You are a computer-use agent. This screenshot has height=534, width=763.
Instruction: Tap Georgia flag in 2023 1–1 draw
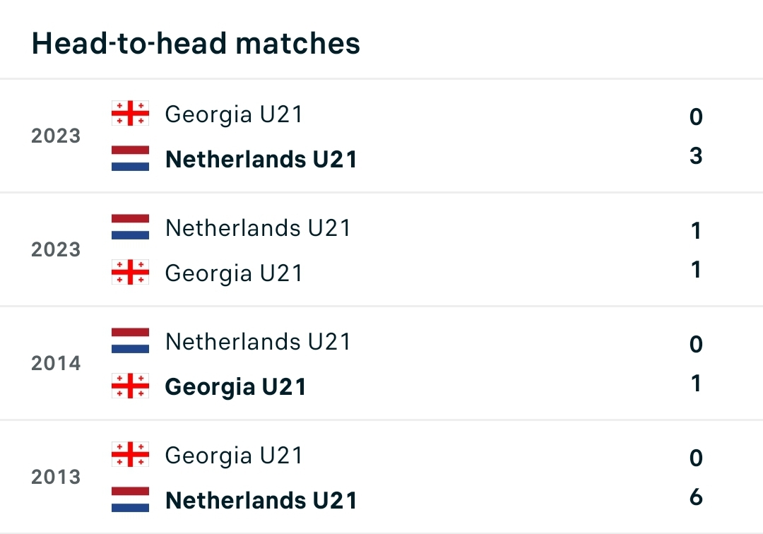(130, 273)
